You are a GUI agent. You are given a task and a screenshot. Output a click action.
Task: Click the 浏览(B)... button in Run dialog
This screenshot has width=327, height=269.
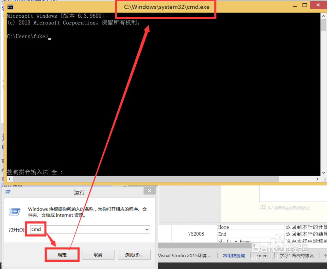[x=134, y=255]
